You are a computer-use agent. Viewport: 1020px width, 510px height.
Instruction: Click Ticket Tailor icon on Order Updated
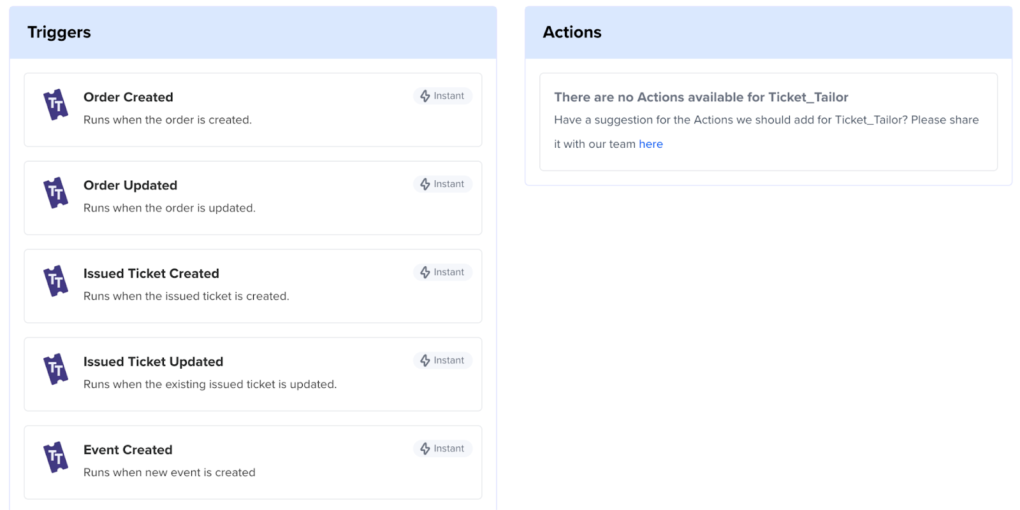(x=56, y=193)
